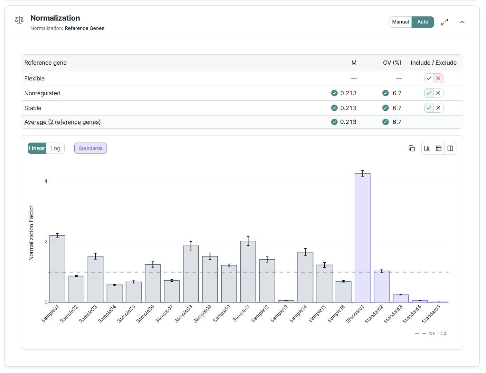The width and height of the screenshot is (486, 373).
Task: Click the Linear scale button
Action: tap(37, 148)
